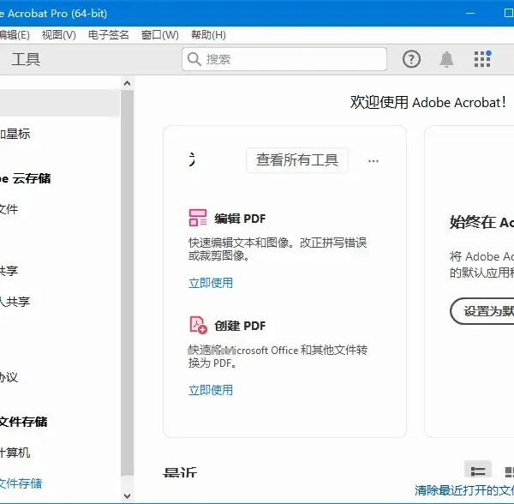Click the 编辑 PDF tool icon
Viewport: 514px width, 504px height.
(198, 218)
